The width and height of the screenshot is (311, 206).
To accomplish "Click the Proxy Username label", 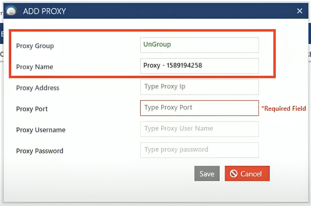I will [41, 130].
